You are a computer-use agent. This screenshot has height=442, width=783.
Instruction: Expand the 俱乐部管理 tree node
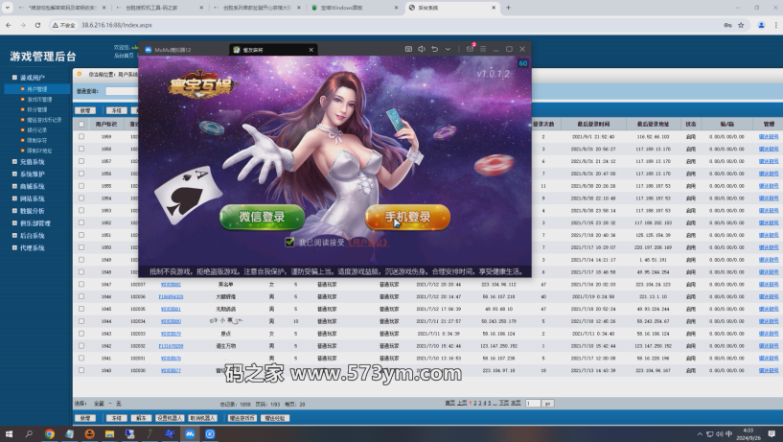[14, 223]
